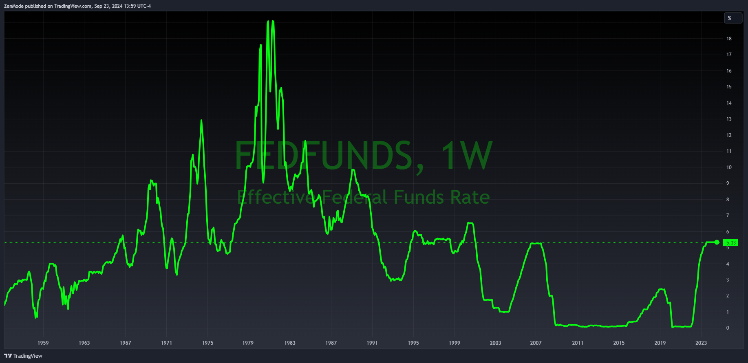Image resolution: width=748 pixels, height=363 pixels.
Task: Select the 10 tick on price scale
Action: pos(729,167)
